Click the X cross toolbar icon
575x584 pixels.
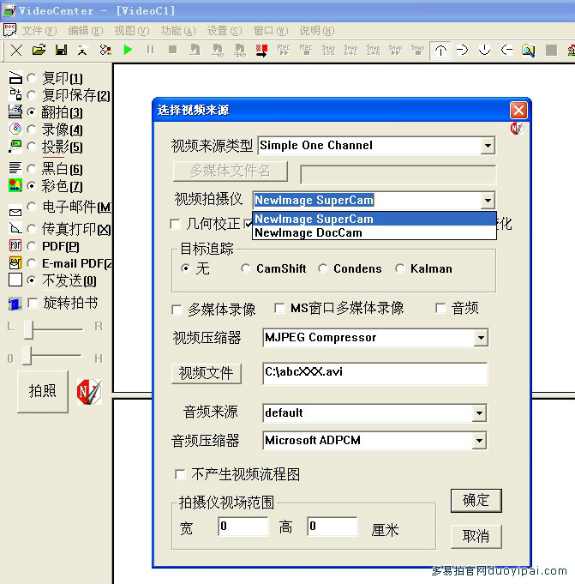coord(16,50)
